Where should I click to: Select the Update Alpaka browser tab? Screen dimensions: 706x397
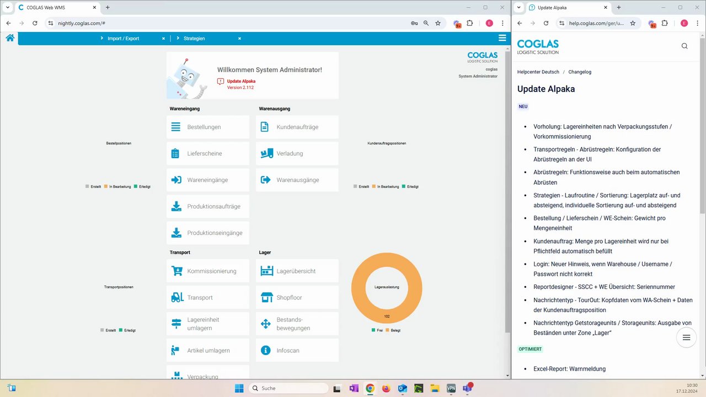pos(568,7)
